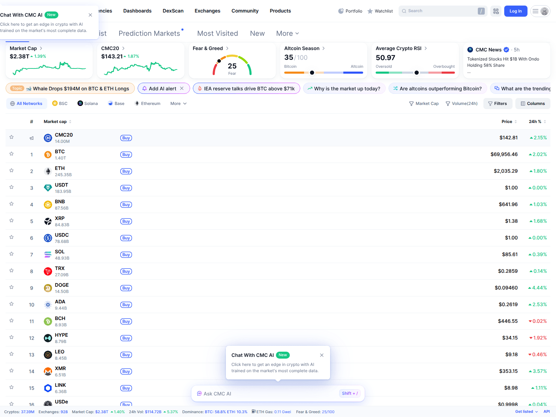Expand the More tabs dropdown
The image size is (556, 417).
tap(287, 33)
